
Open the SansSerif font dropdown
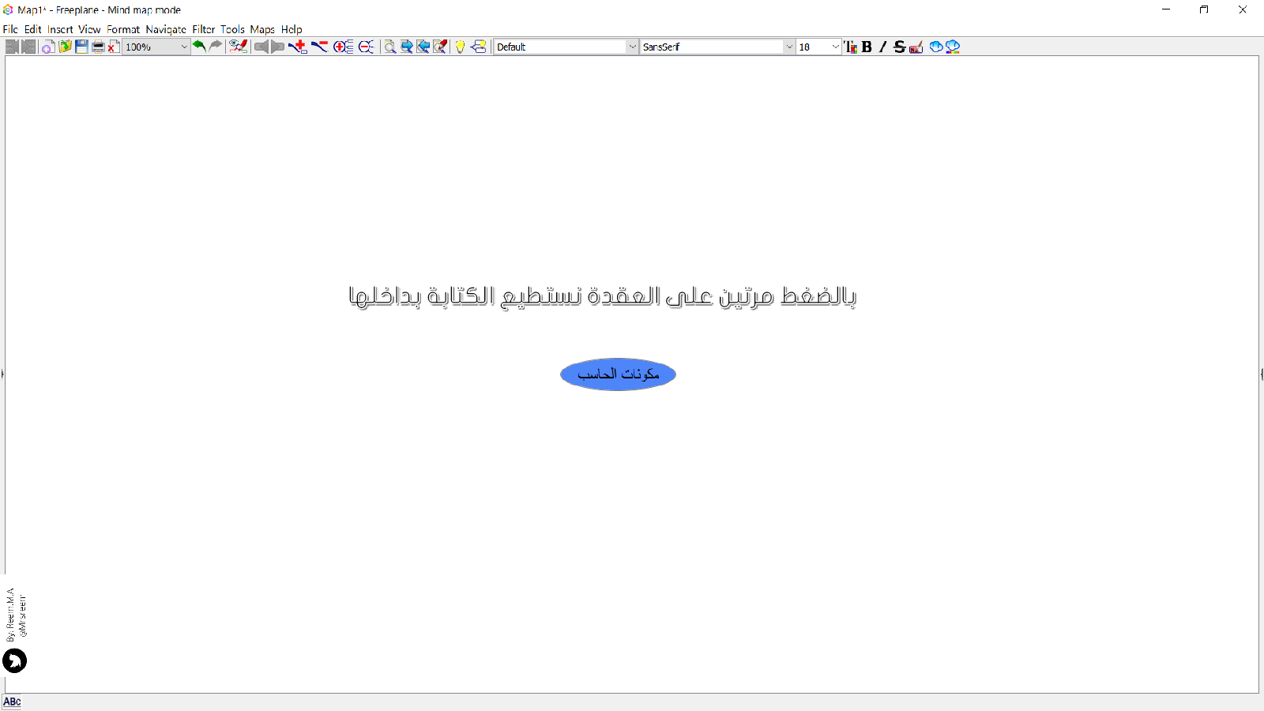[788, 47]
